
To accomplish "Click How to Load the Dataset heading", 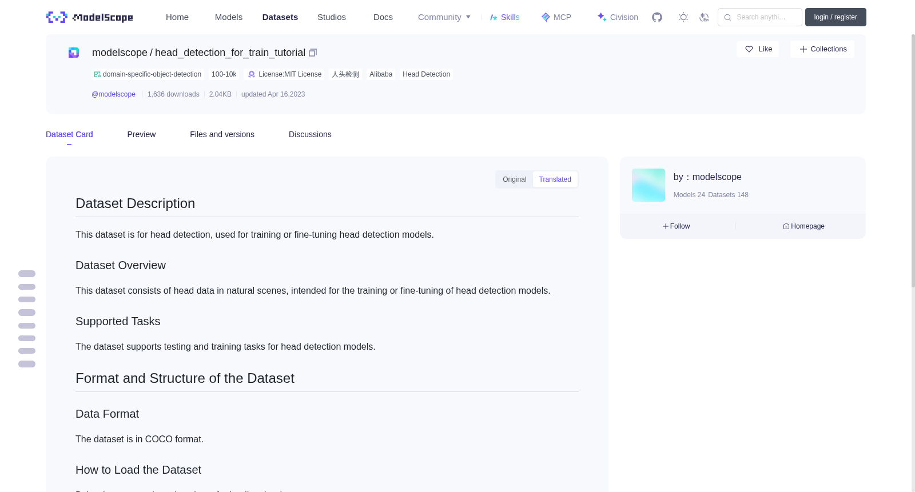I will point(138,470).
